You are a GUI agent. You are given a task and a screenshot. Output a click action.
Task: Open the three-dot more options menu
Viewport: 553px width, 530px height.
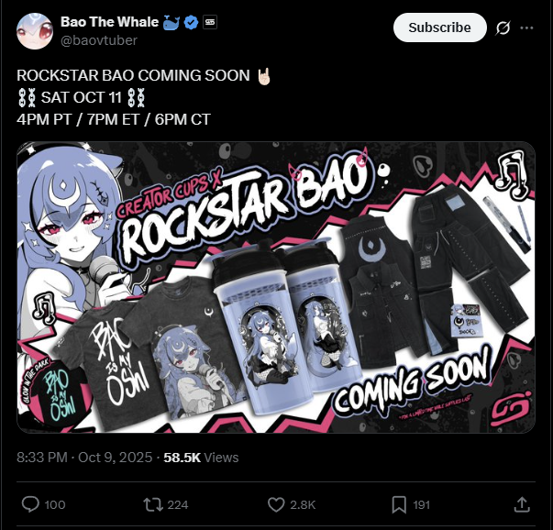coord(527,28)
